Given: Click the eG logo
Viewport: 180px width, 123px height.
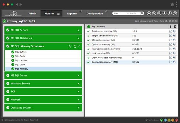Looking at the screenshot, I should [x=13, y=14].
